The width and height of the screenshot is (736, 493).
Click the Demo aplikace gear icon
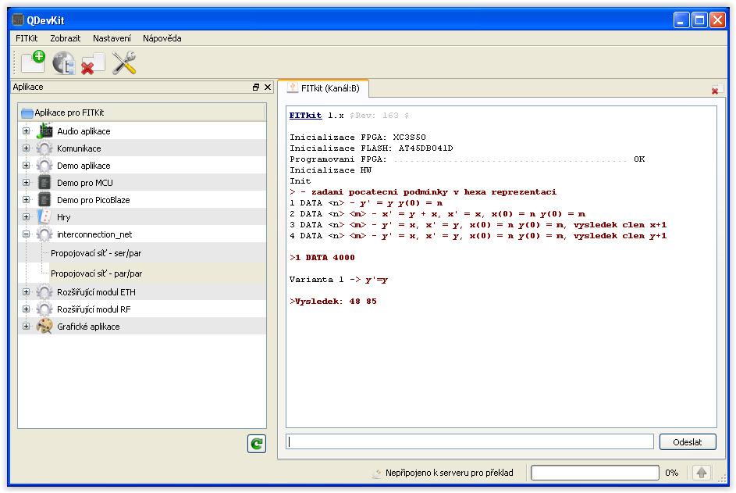pyautogui.click(x=44, y=166)
